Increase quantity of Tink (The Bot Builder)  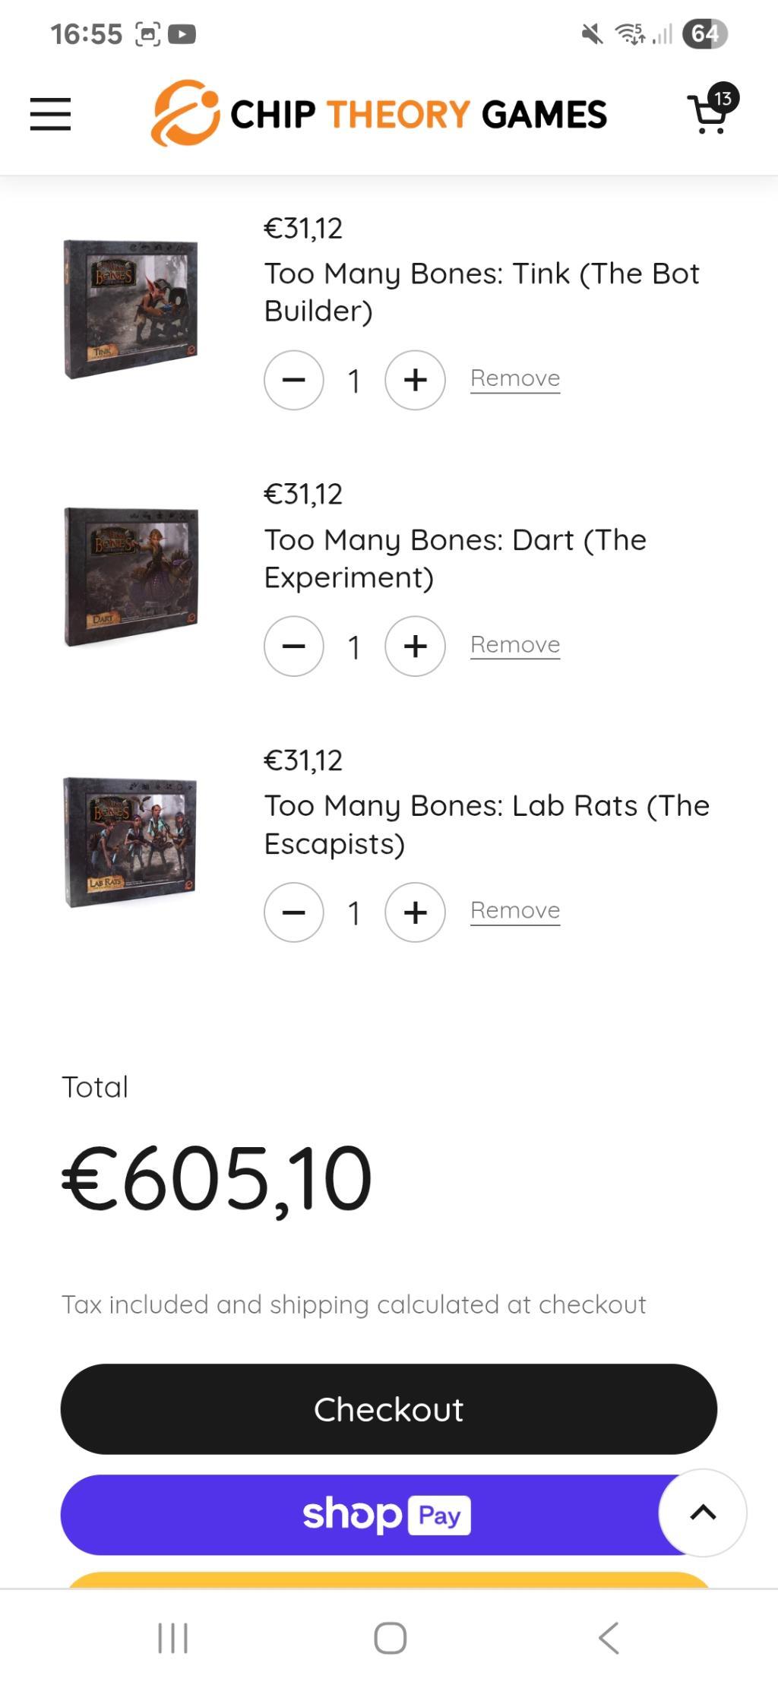[415, 380]
